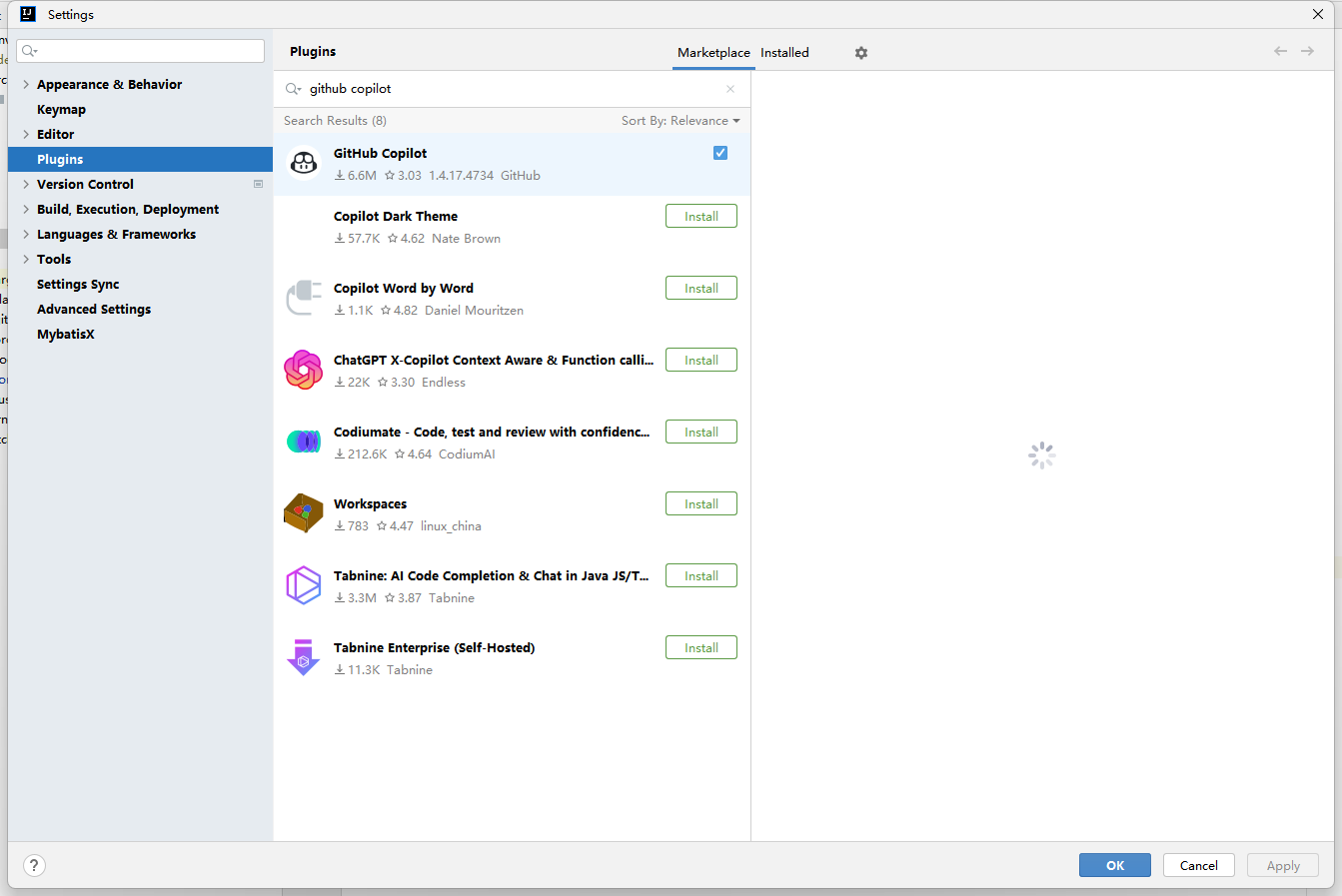Confirm settings with OK button
This screenshot has width=1342, height=896.
[1115, 865]
